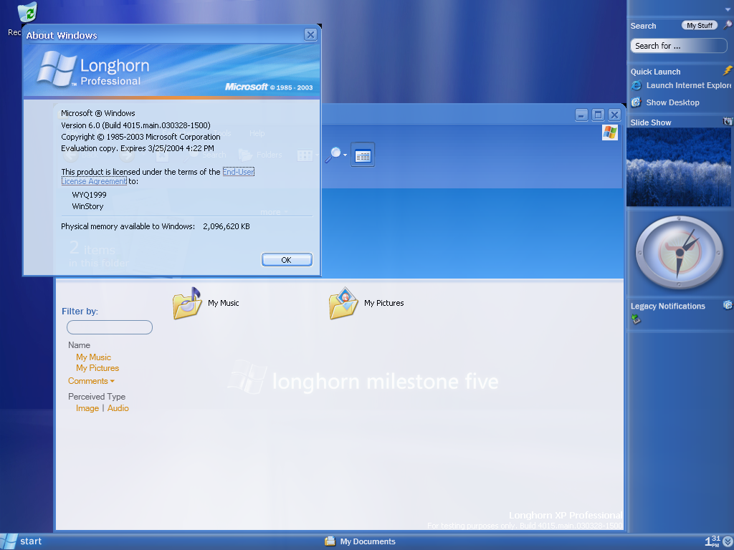
Task: Click the taskbar clock time
Action: pyautogui.click(x=712, y=541)
